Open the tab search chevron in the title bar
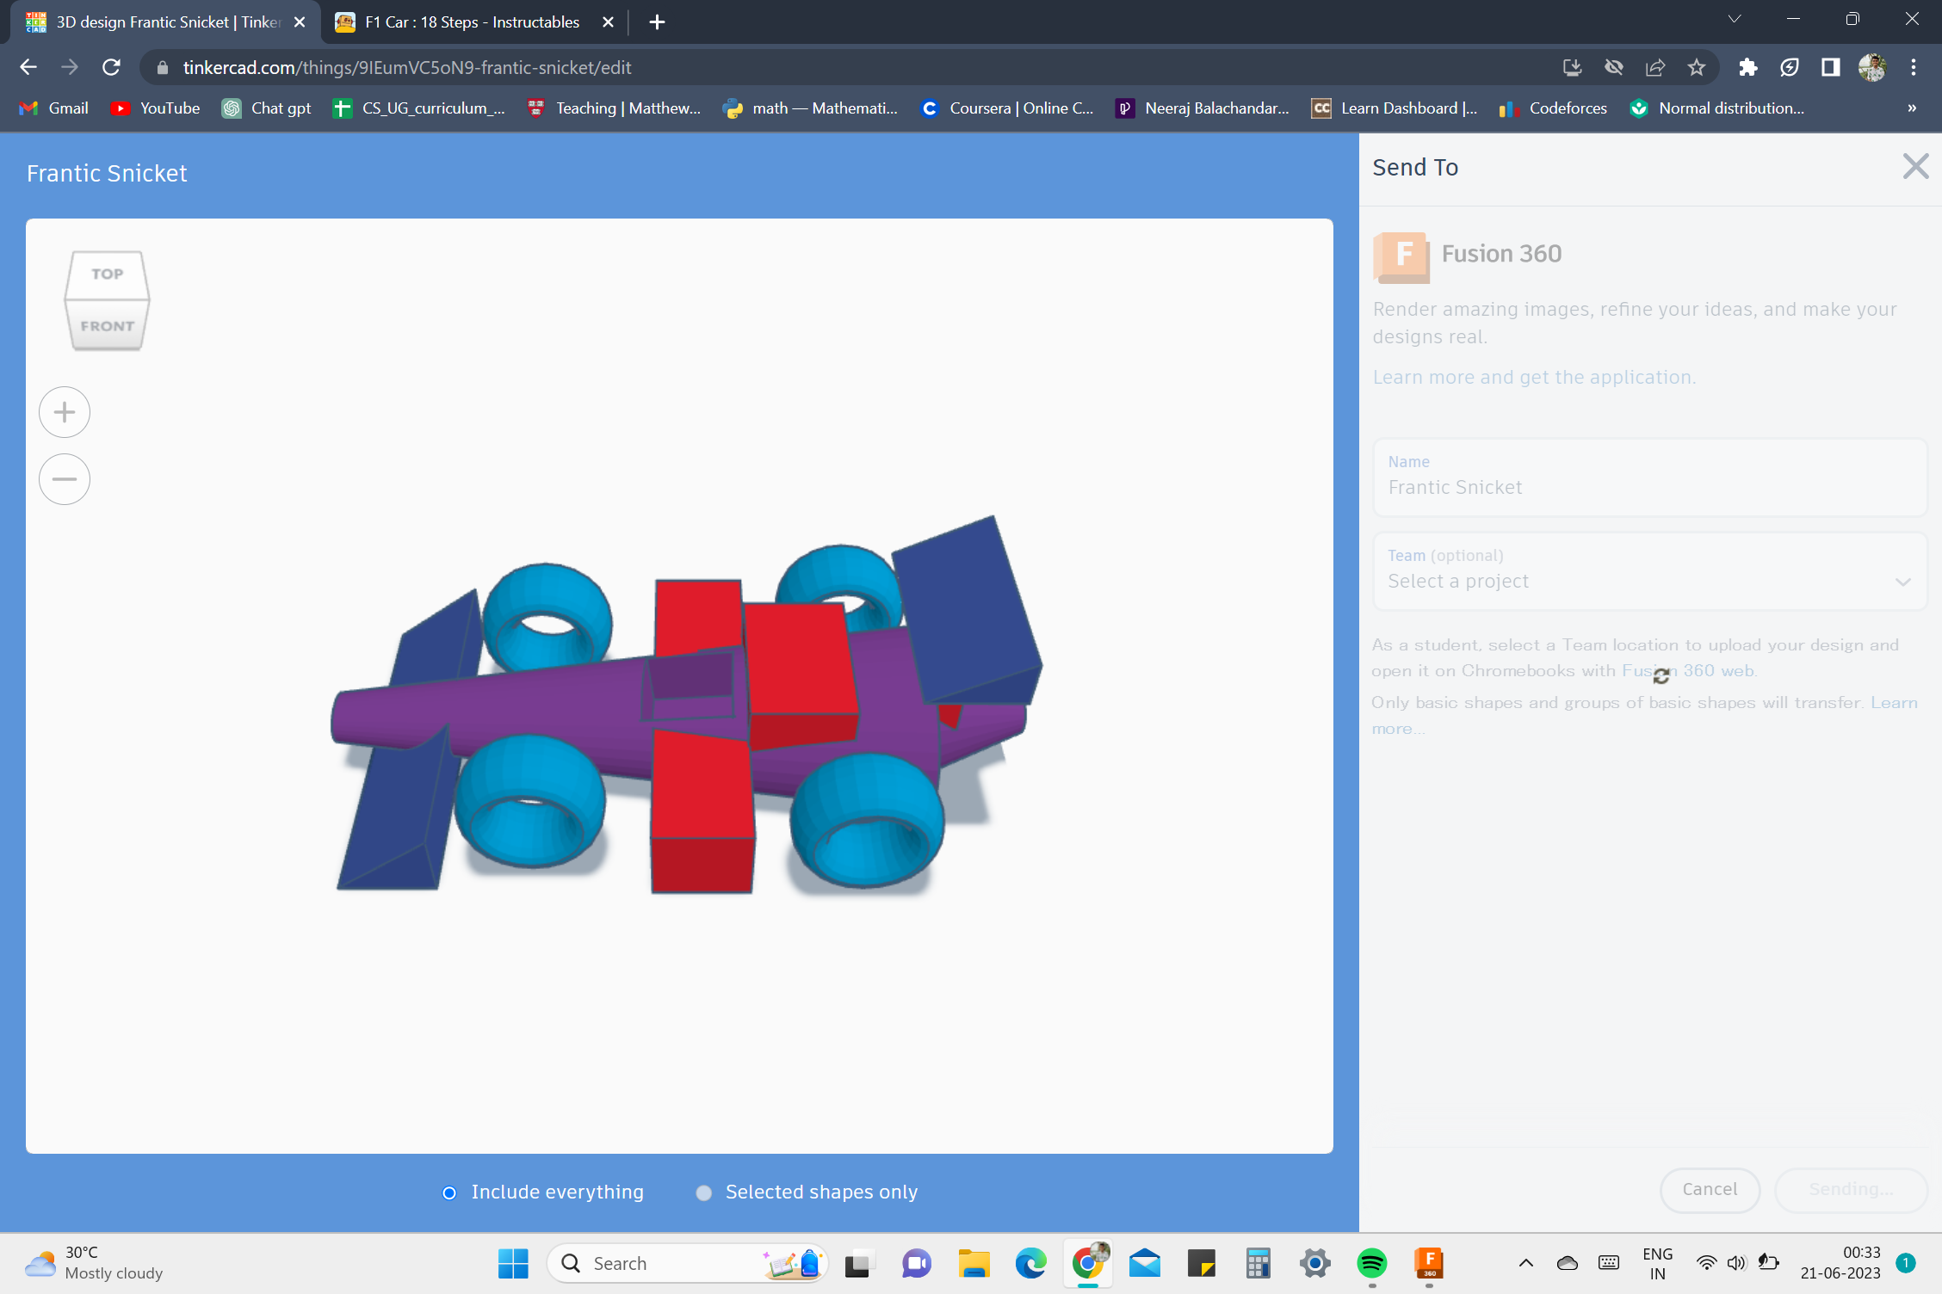1942x1294 pixels. (1734, 19)
